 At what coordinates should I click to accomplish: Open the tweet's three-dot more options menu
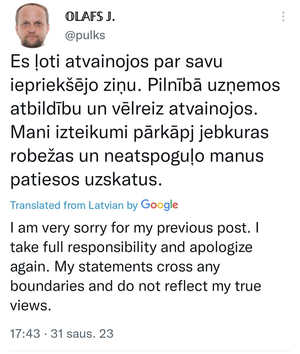tap(283, 17)
